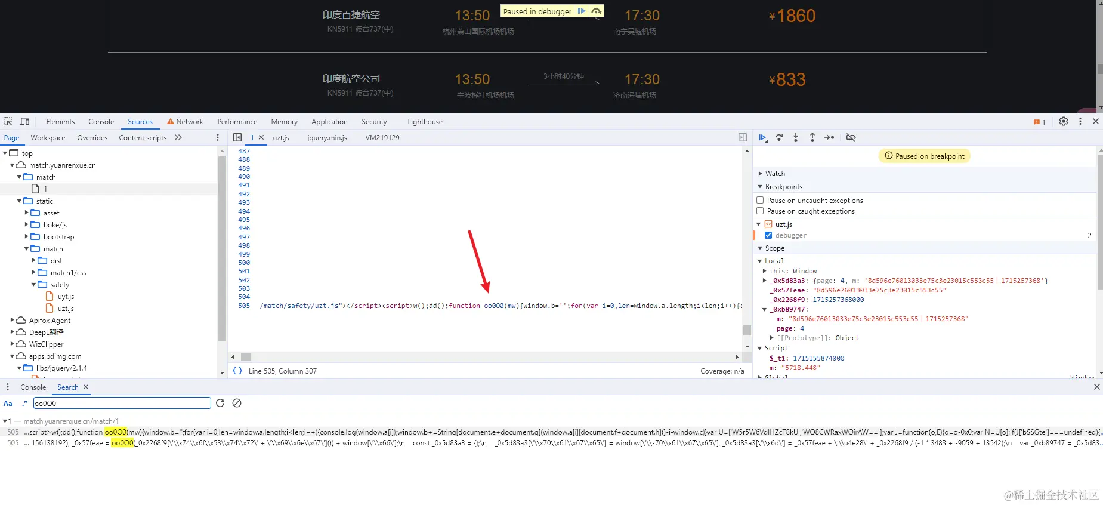Click pretty print braces icon
The width and height of the screenshot is (1103, 505).
[237, 371]
